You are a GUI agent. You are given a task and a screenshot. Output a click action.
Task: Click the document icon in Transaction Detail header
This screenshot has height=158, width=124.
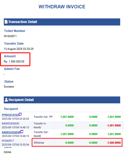pyautogui.click(x=6, y=22)
